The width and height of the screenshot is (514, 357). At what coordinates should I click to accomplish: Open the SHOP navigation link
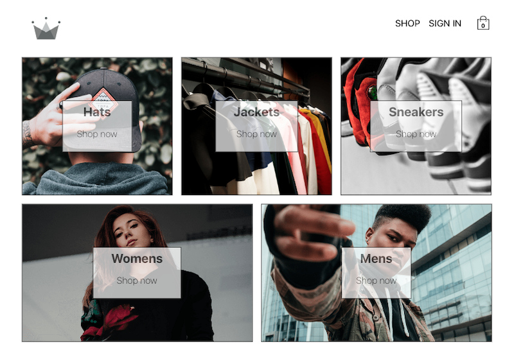click(x=407, y=23)
